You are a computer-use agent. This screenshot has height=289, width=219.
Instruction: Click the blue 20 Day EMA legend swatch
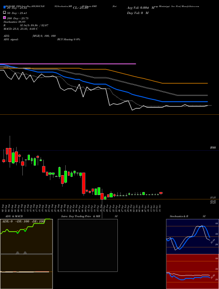coord(4,7)
